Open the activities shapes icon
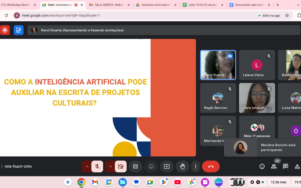The height and width of the screenshot is (188, 301). [x=297, y=166]
